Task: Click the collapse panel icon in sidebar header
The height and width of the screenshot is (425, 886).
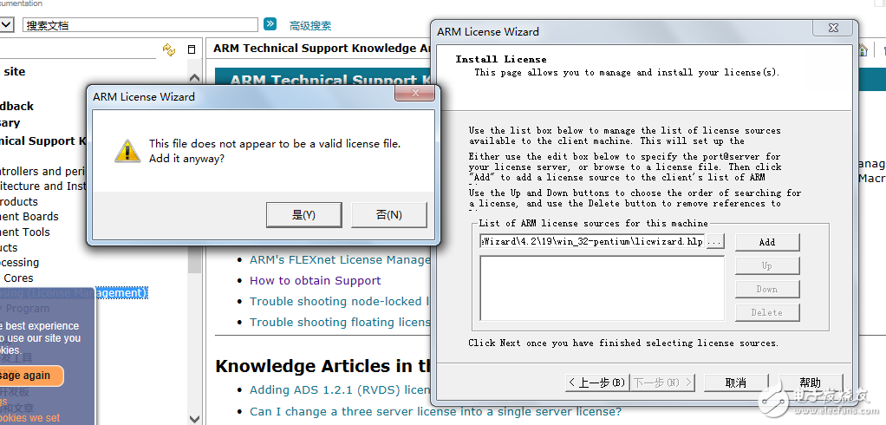Action: [192, 49]
